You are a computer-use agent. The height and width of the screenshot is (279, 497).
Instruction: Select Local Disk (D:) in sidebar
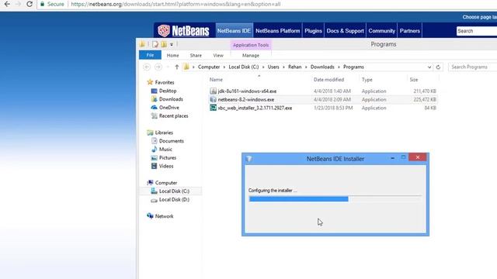click(x=174, y=200)
